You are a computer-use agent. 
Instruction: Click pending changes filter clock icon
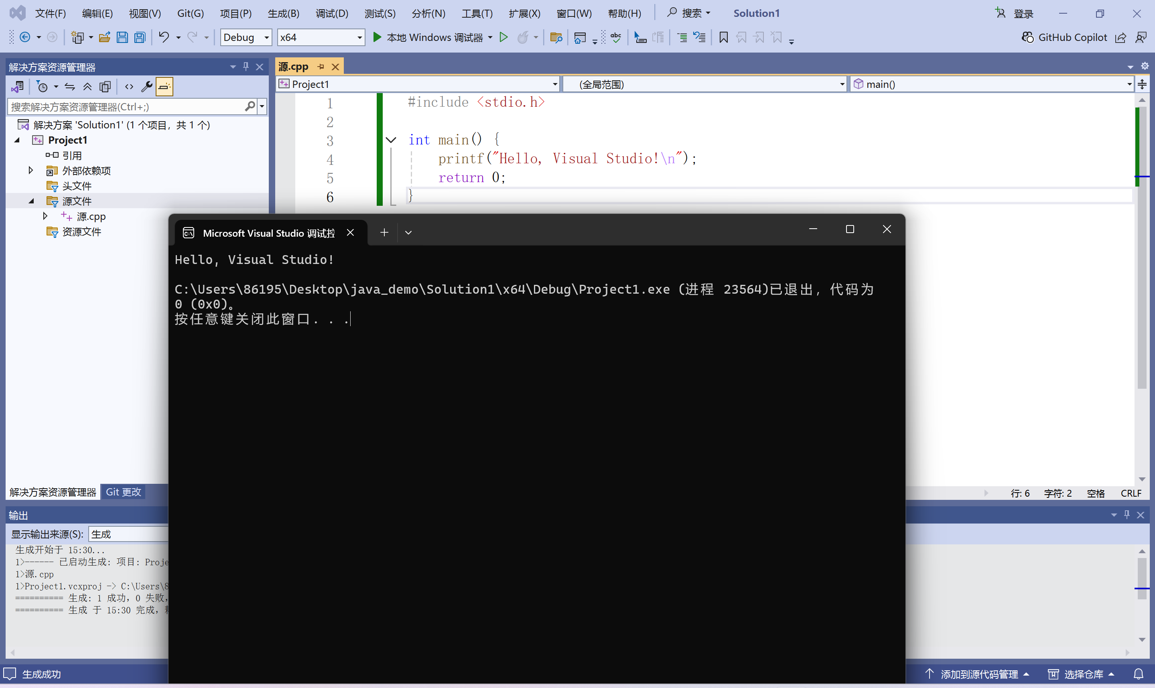point(42,87)
